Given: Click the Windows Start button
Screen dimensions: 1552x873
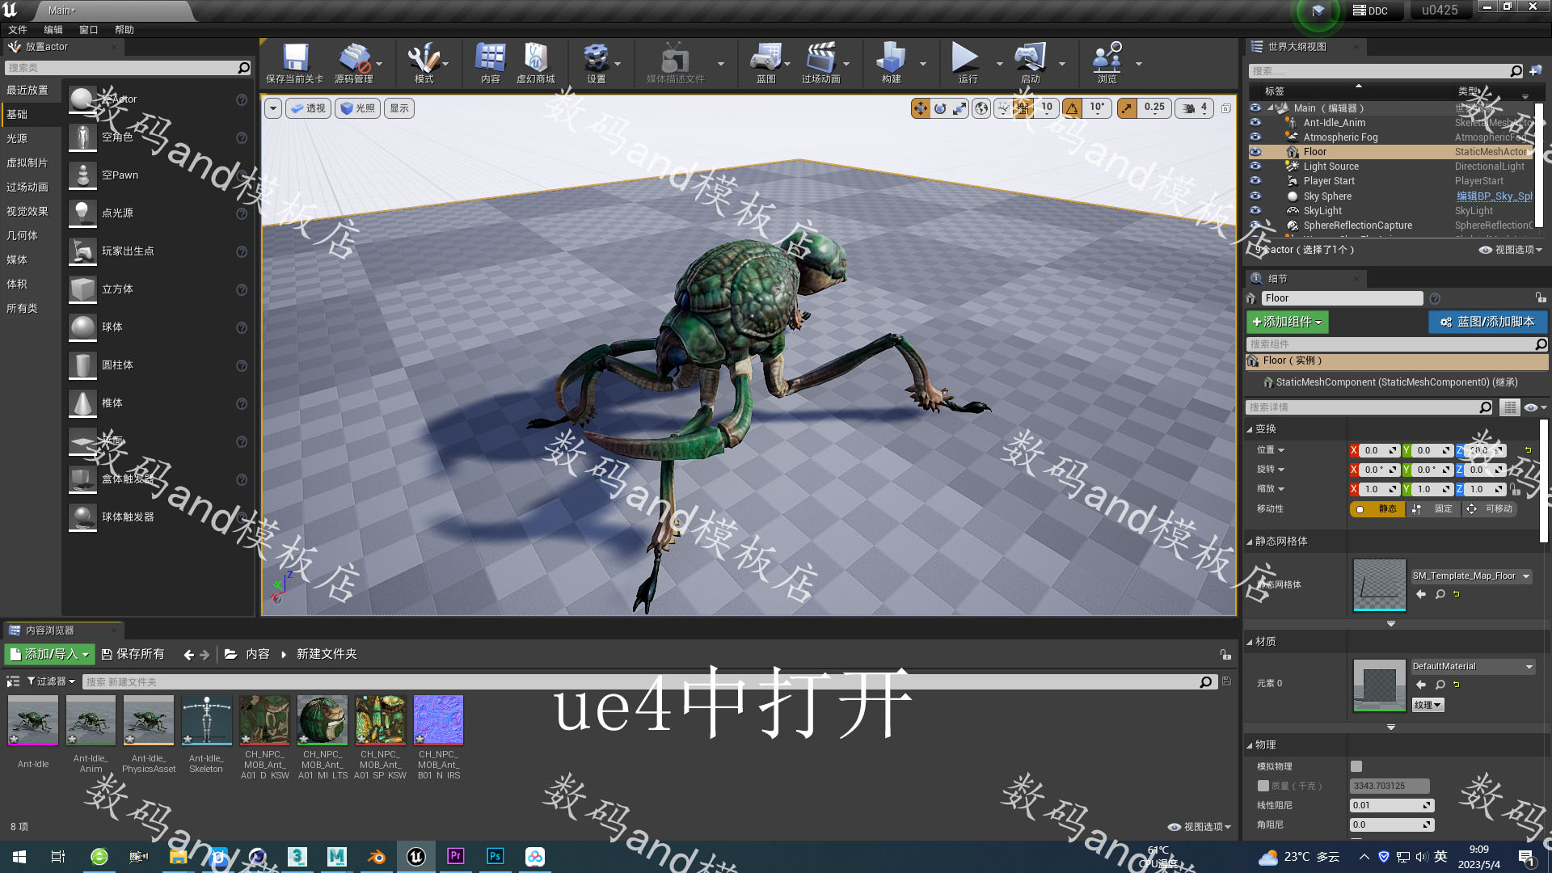Looking at the screenshot, I should [x=19, y=857].
